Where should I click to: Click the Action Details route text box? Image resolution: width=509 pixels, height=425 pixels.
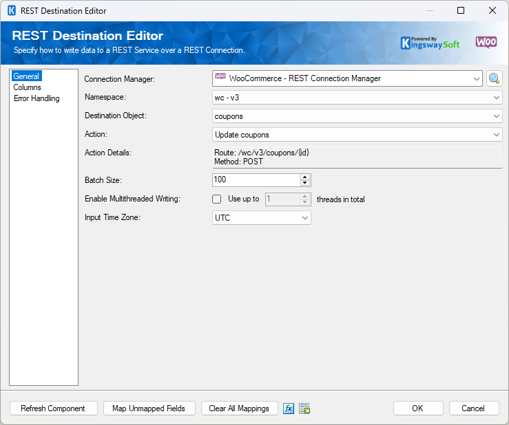click(357, 157)
